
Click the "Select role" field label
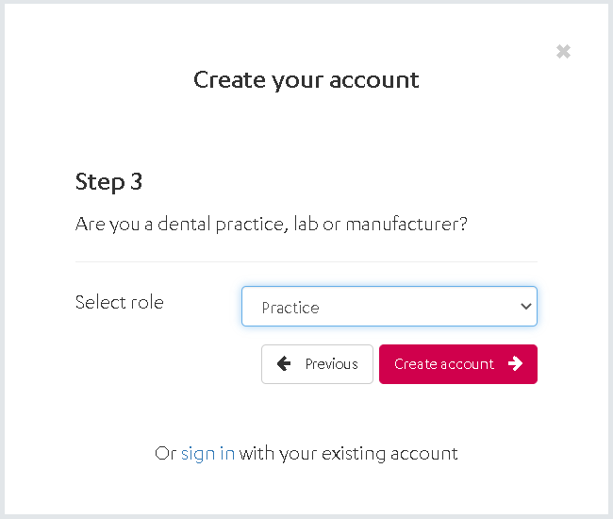(x=119, y=302)
